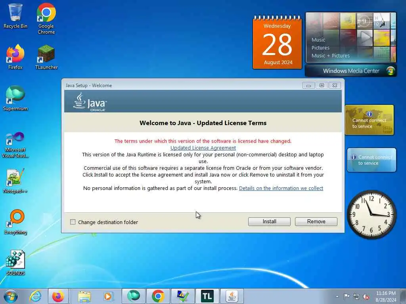Launch Internet Explorer from the taskbar
406x304 pixels.
click(35, 296)
